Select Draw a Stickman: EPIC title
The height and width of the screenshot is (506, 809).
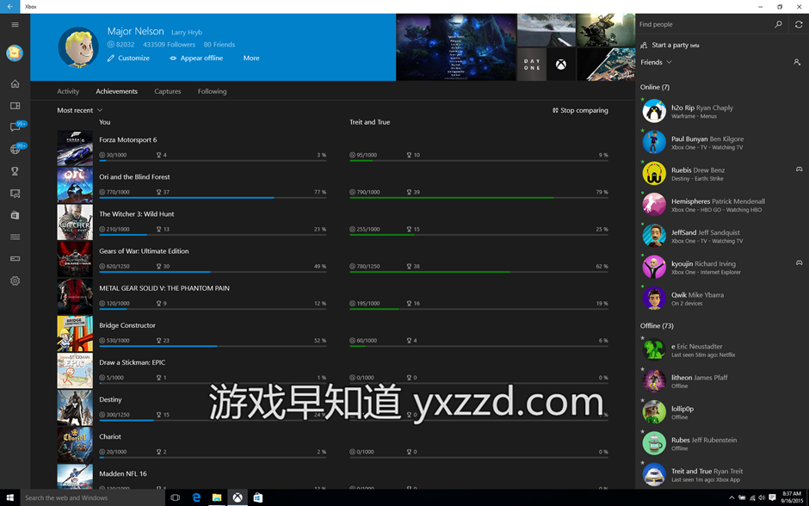click(132, 362)
